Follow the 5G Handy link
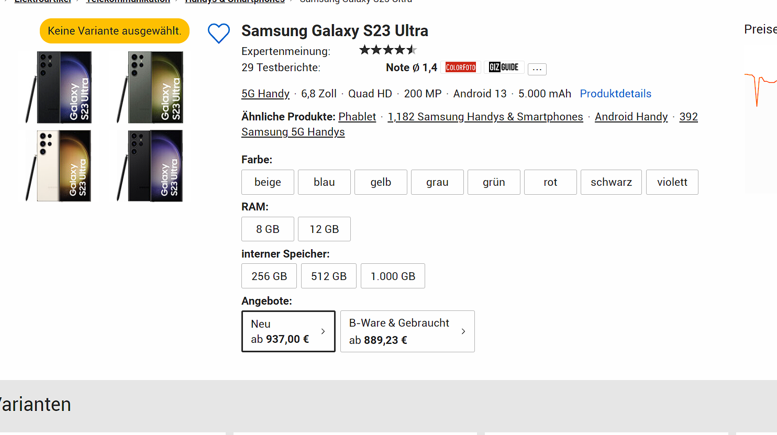Viewport: 777px width, 435px height. tap(265, 94)
